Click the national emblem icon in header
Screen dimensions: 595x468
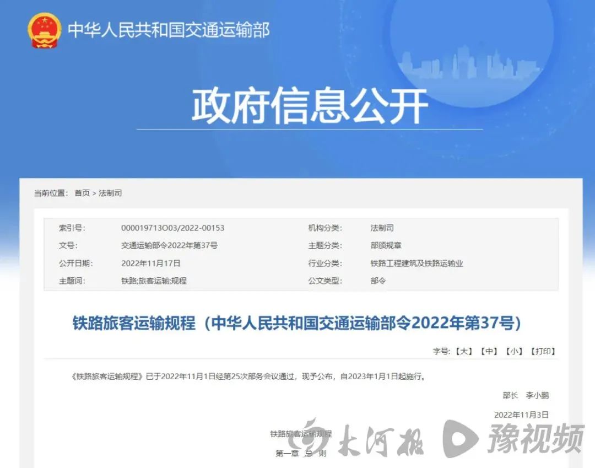point(45,30)
